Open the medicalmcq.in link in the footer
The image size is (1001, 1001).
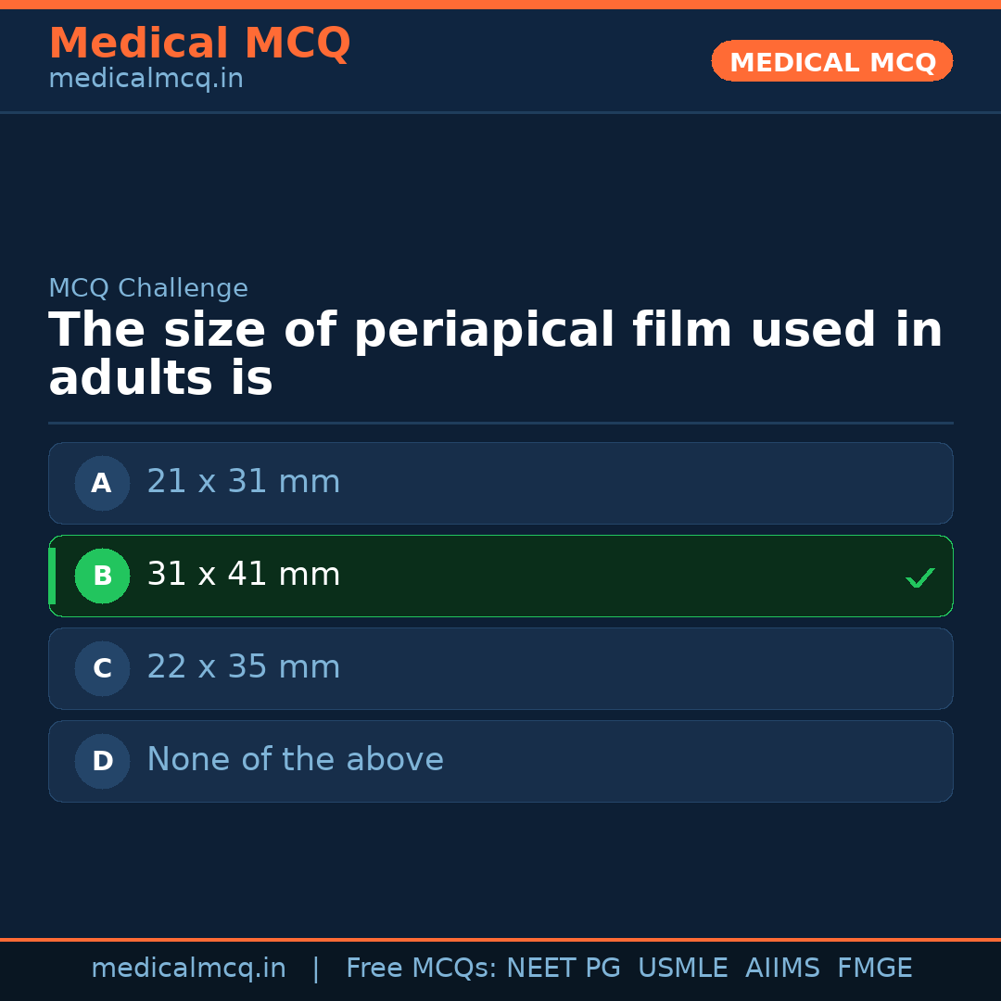[188, 969]
